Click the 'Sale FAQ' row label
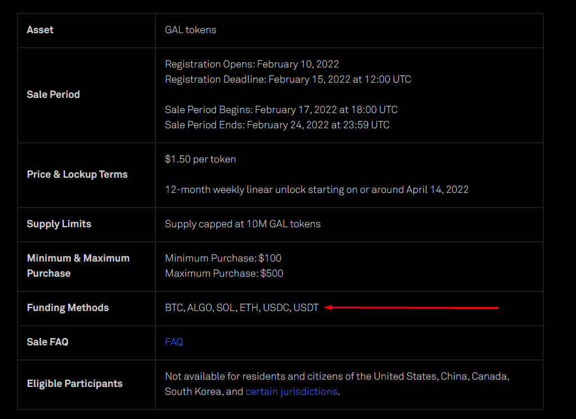The height and width of the screenshot is (419, 576). pos(47,342)
